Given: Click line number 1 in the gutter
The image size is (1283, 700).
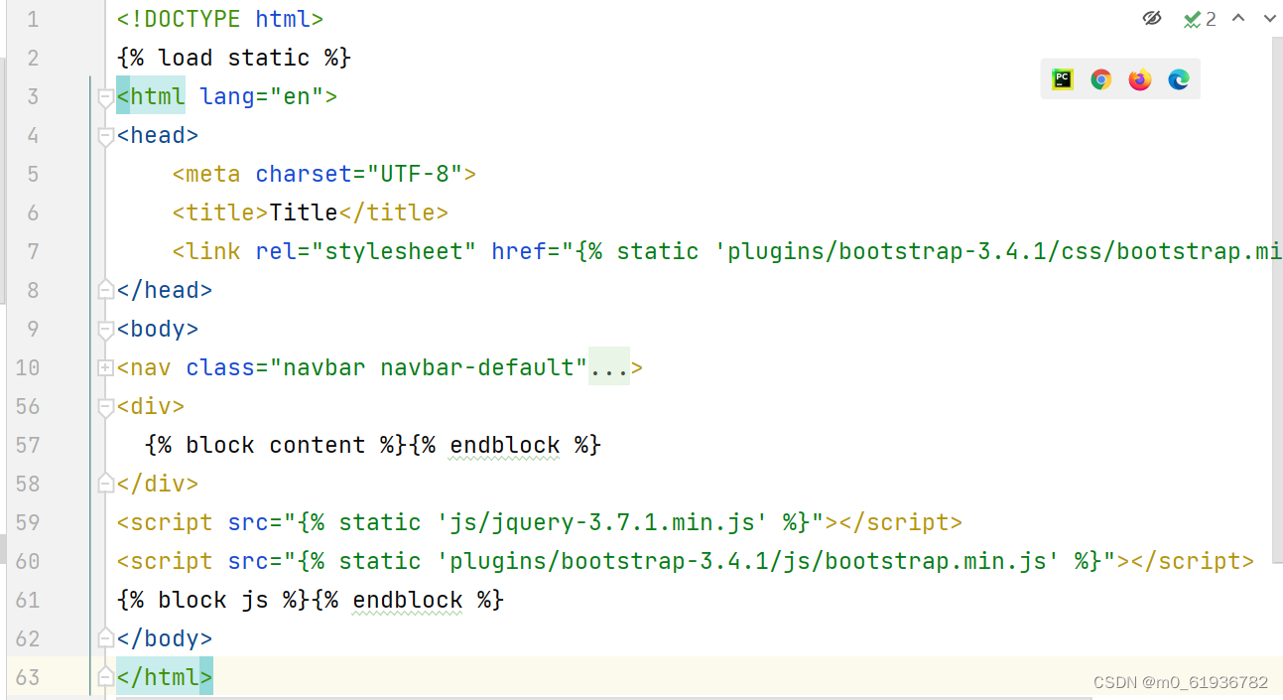Looking at the screenshot, I should (x=34, y=19).
